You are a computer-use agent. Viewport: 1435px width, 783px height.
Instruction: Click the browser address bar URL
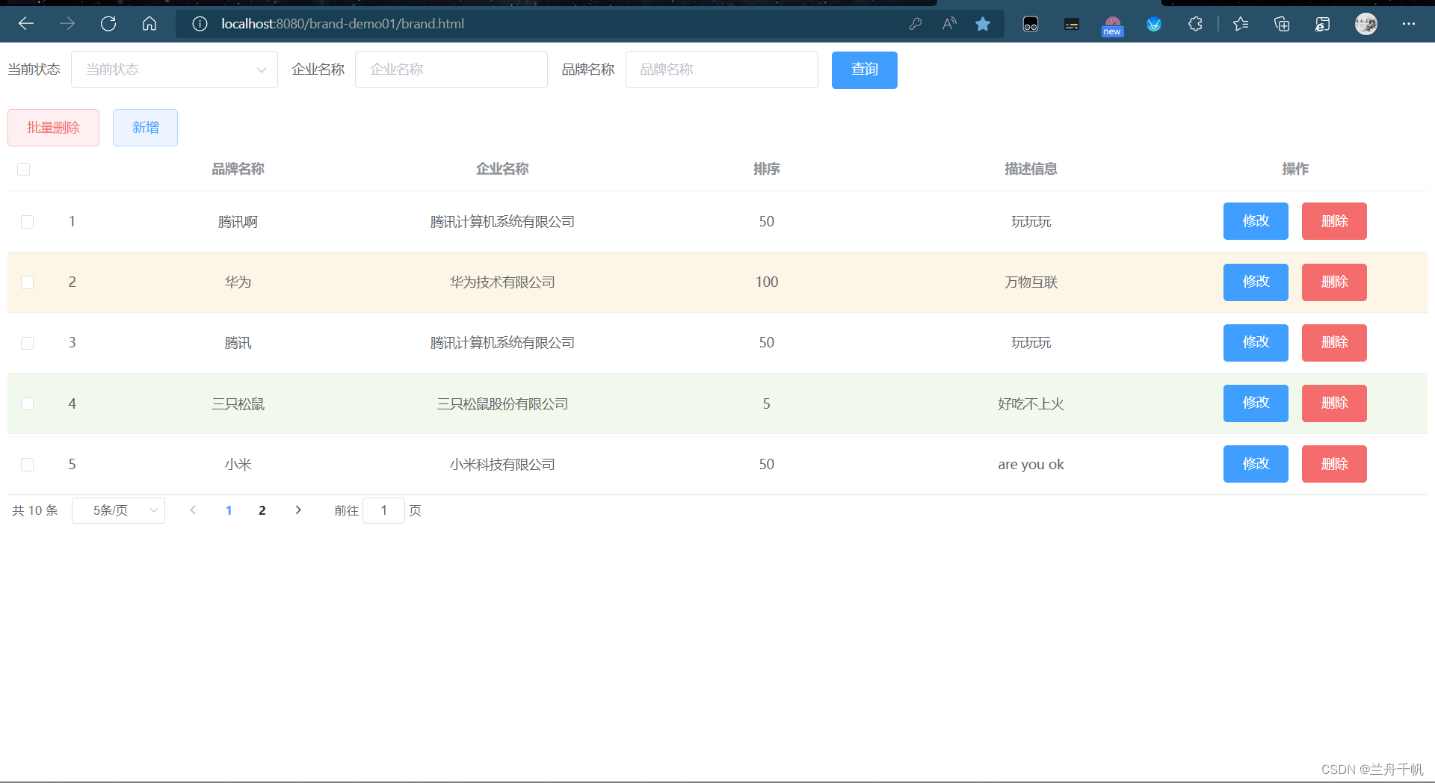pos(343,24)
